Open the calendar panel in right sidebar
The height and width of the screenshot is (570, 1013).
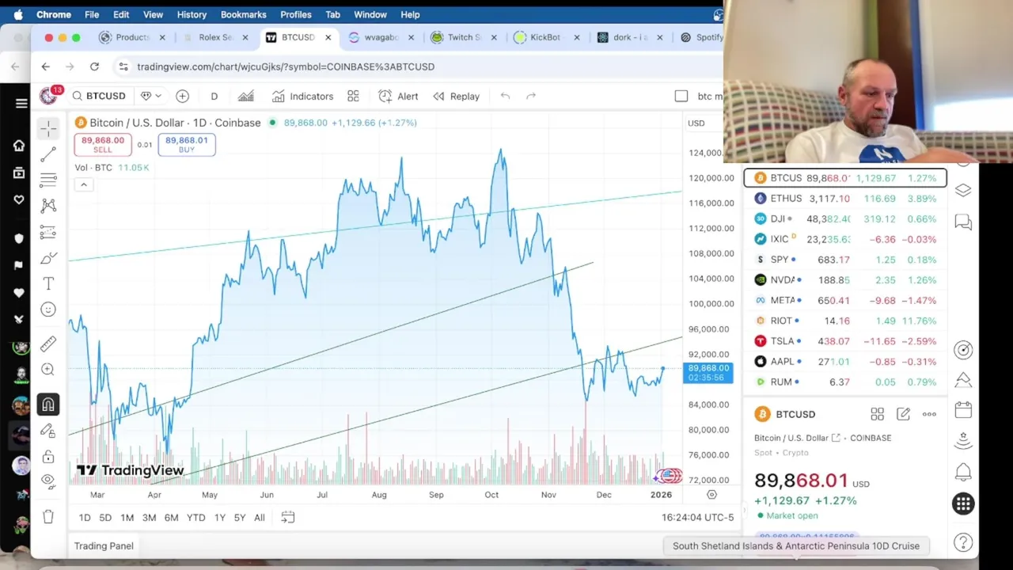tap(963, 410)
